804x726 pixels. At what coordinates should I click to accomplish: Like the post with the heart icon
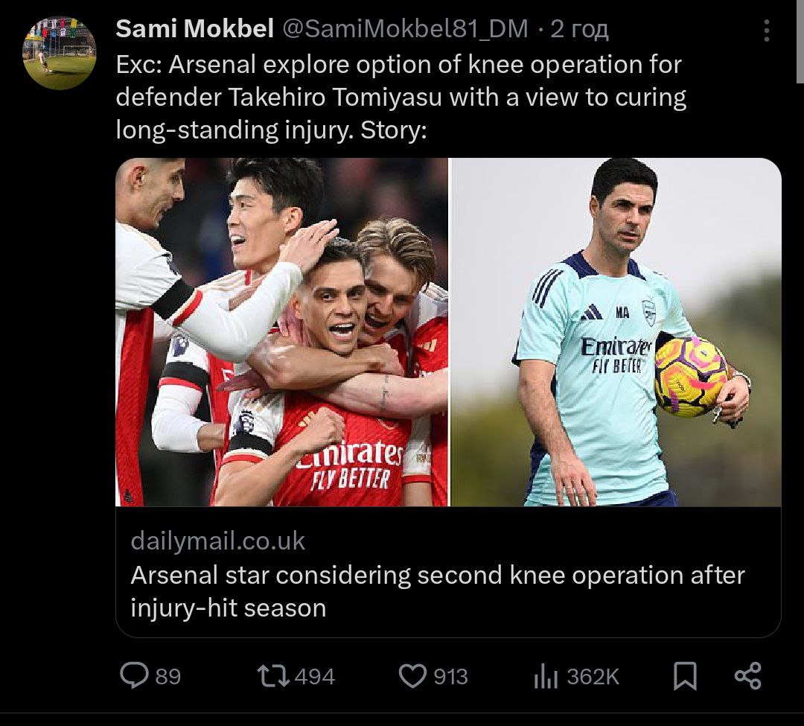[412, 675]
